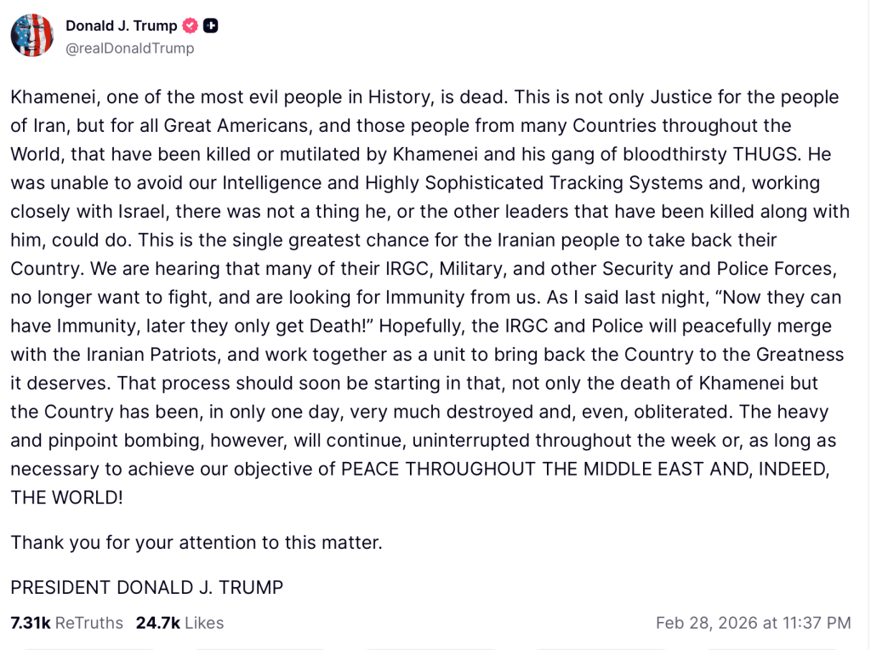
Task: Open the Feb 28, 2026 timestamp link
Action: point(754,623)
